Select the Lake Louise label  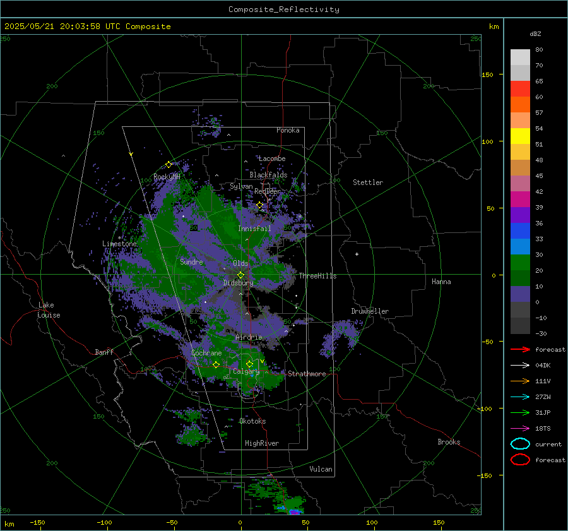(x=49, y=310)
